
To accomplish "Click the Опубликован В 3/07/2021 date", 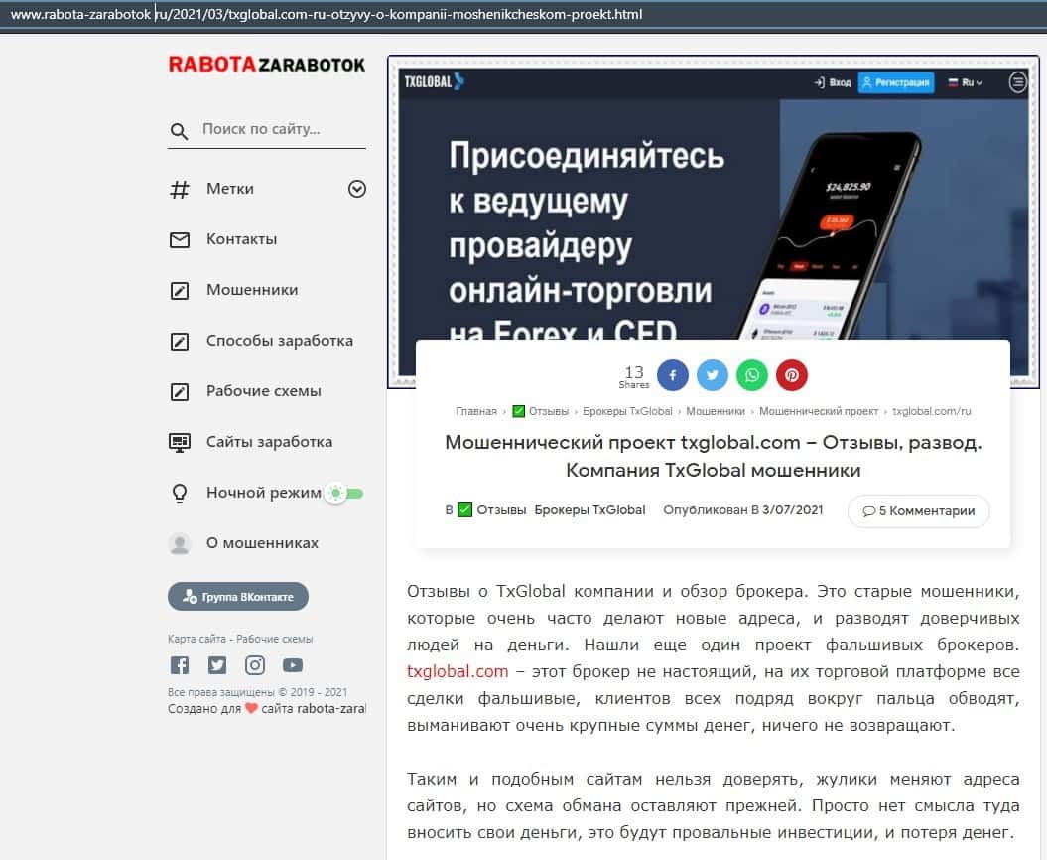I will (742, 510).
